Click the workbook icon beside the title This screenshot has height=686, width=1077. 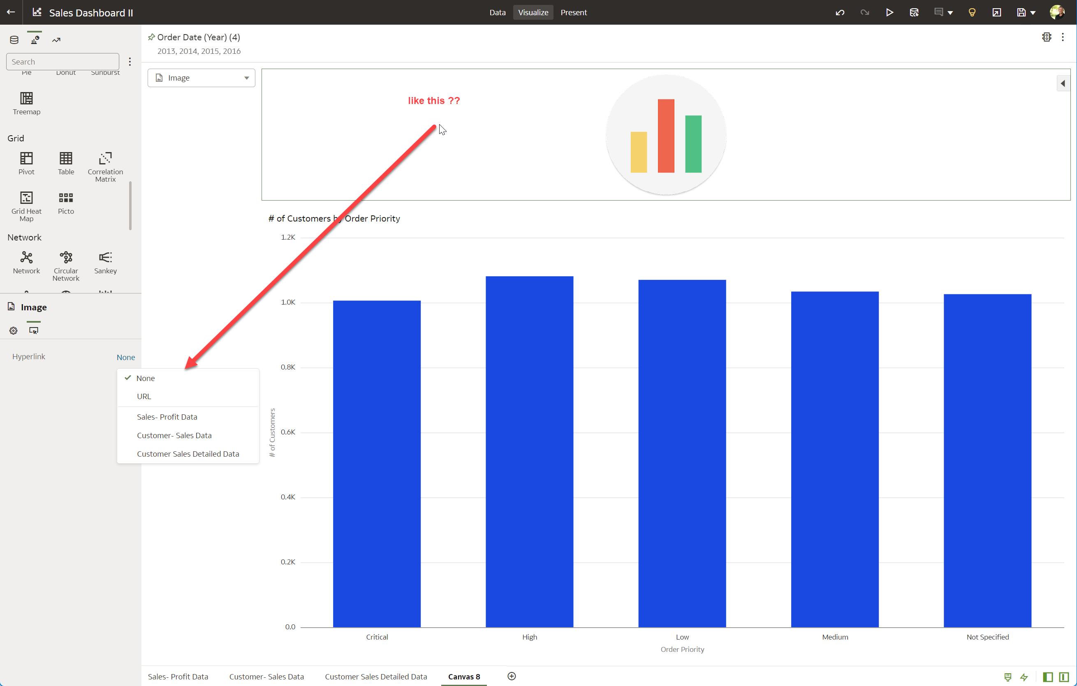click(x=37, y=12)
